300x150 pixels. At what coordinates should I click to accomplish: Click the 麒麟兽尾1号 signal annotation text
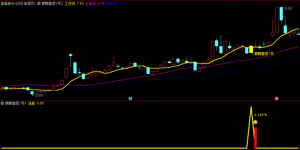coord(264,54)
